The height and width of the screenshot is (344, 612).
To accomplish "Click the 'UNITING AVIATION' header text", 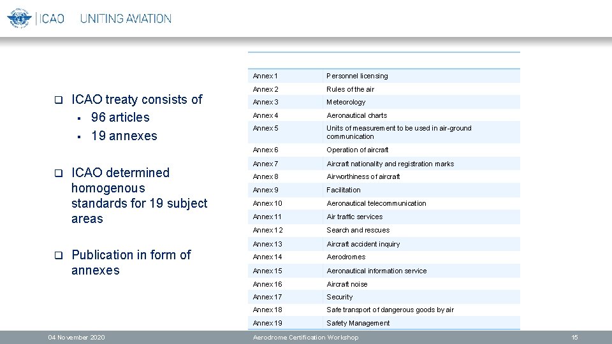I will click(126, 18).
